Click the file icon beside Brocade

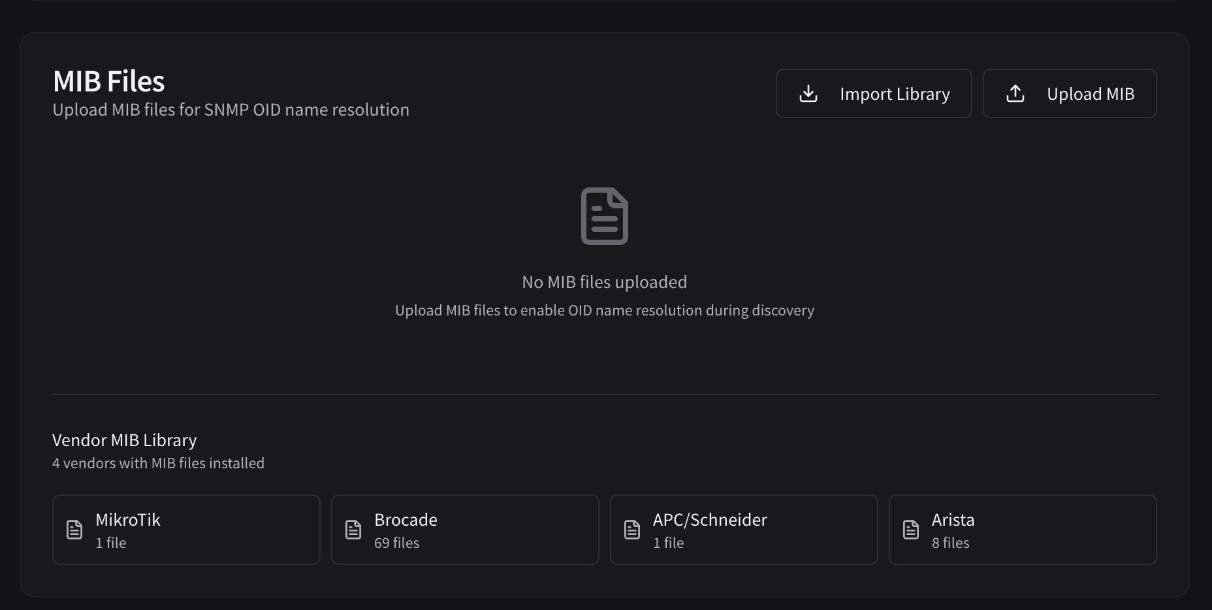[x=353, y=530]
